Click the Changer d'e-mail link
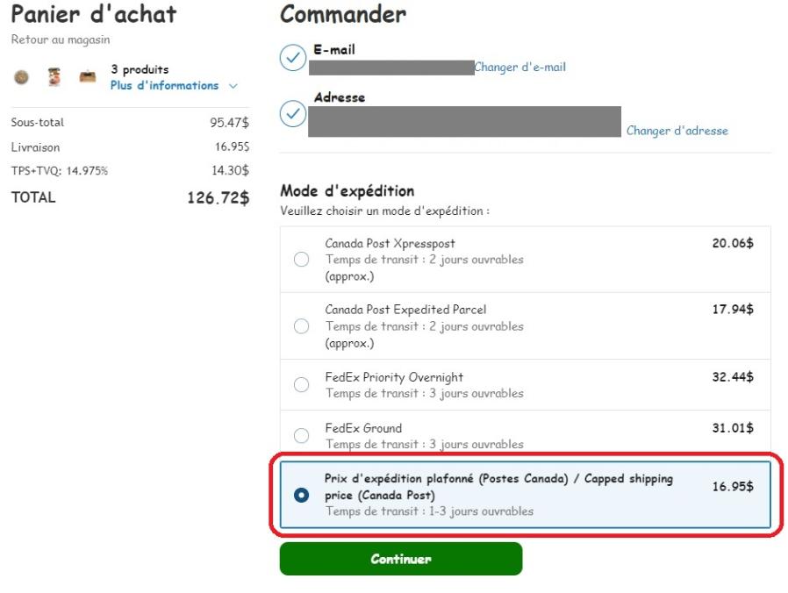788x593 pixels. click(519, 67)
